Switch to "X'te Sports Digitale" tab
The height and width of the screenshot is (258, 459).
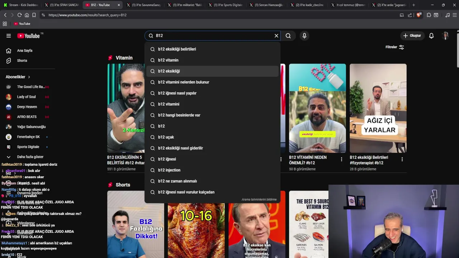pos(225,5)
